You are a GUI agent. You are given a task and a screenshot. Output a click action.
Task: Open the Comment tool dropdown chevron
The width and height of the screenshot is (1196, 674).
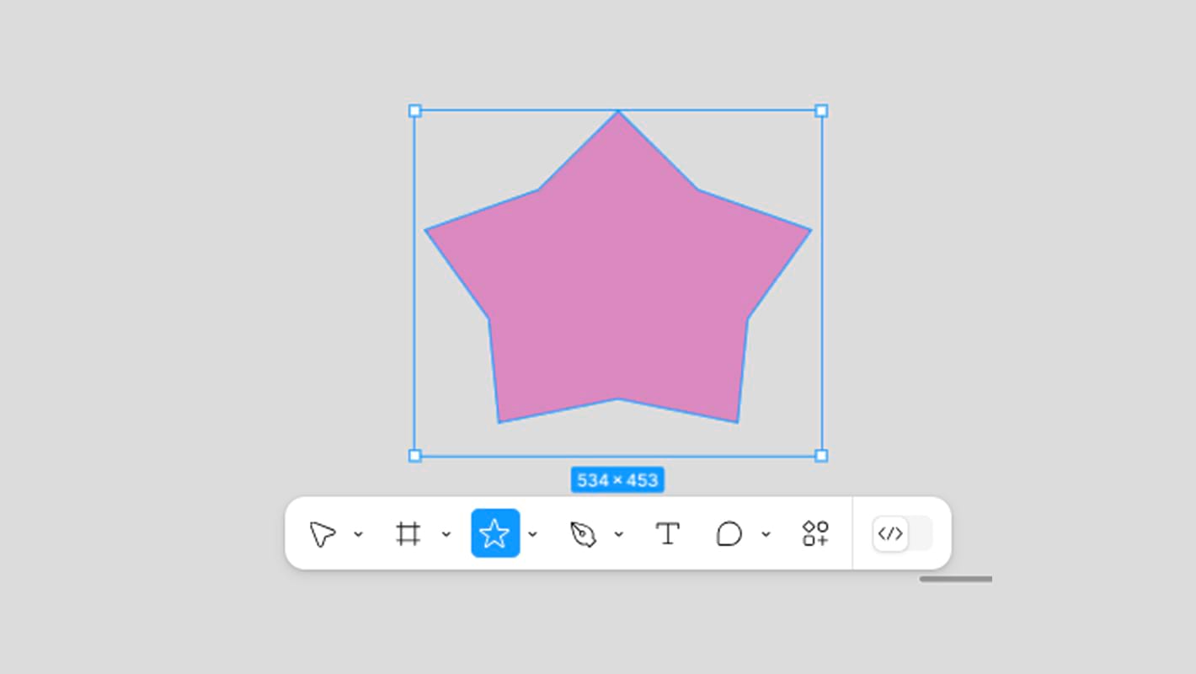(x=766, y=534)
